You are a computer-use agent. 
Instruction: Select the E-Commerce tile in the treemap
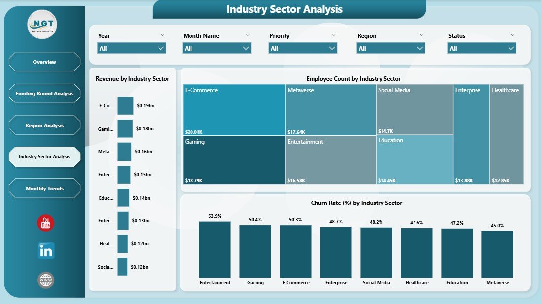231,108
